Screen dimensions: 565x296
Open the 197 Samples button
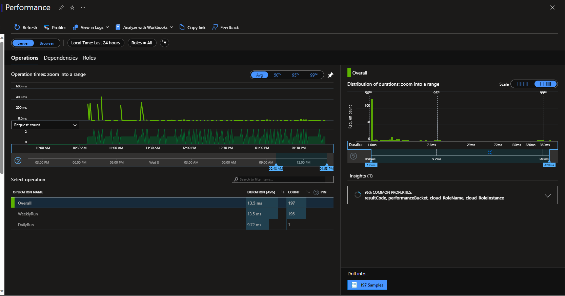367,285
